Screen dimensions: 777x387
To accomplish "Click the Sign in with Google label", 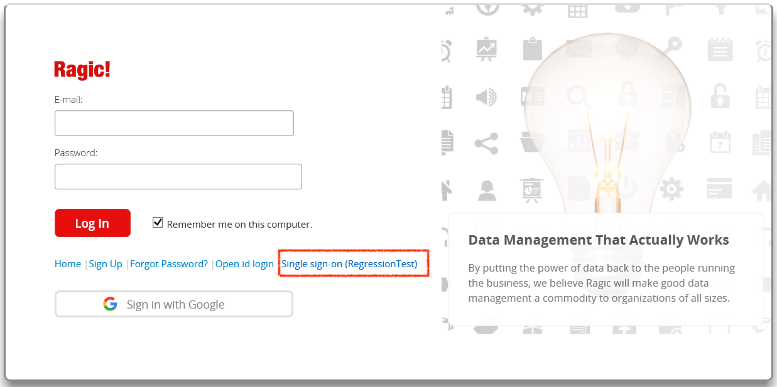I will (x=175, y=305).
